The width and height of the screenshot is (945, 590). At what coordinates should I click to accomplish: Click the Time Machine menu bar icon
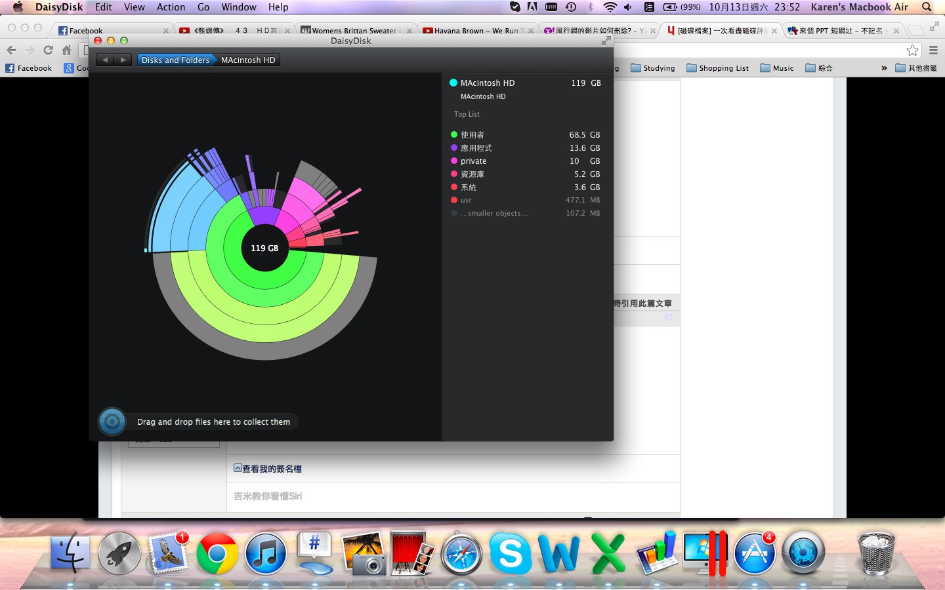click(x=570, y=7)
